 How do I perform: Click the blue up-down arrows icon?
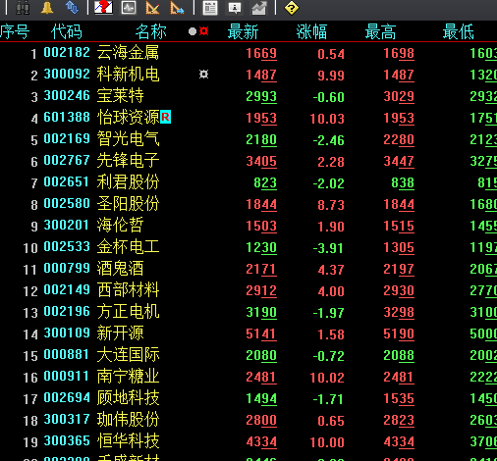72,8
